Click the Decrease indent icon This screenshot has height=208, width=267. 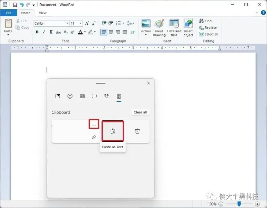pos(104,23)
